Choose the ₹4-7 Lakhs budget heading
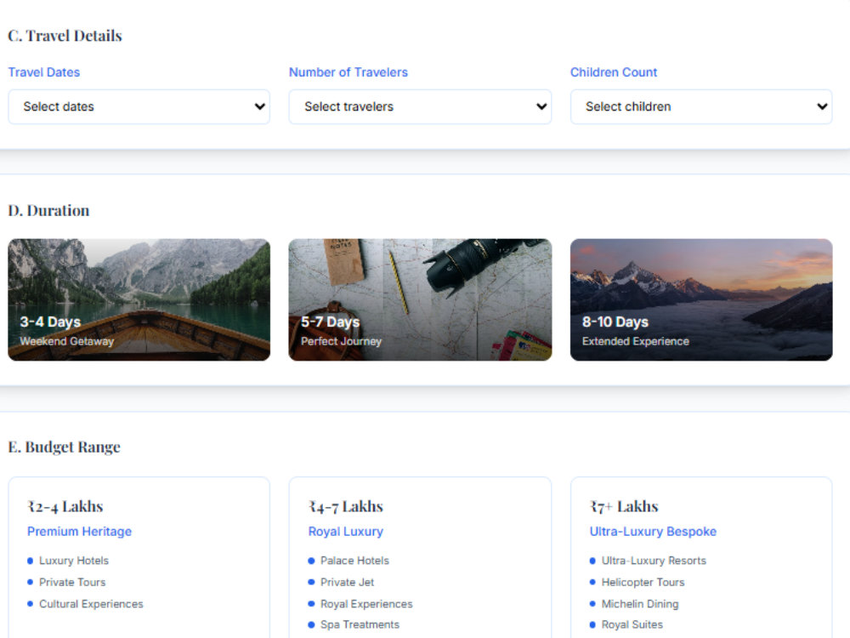850x638 pixels. 346,507
